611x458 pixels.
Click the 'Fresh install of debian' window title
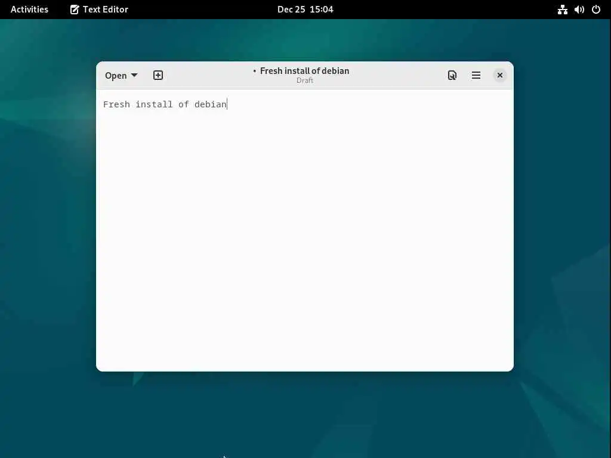[x=304, y=71]
